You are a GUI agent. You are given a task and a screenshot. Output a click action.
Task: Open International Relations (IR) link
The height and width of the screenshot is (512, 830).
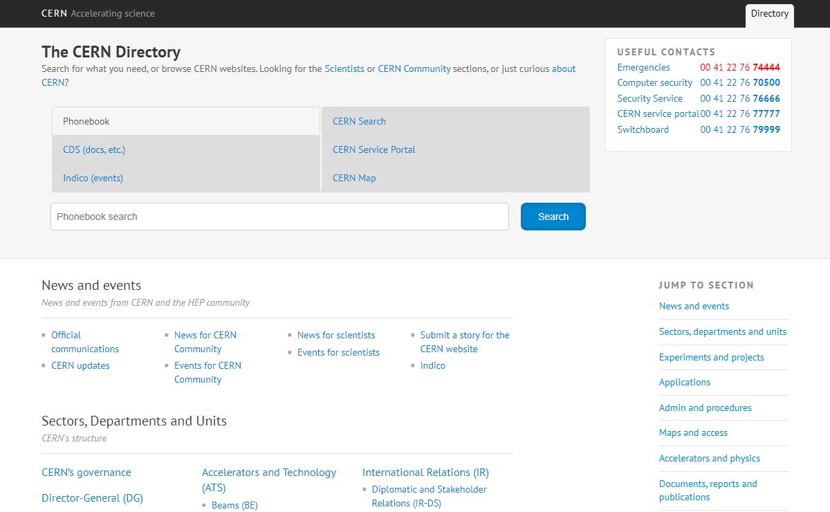pos(425,473)
